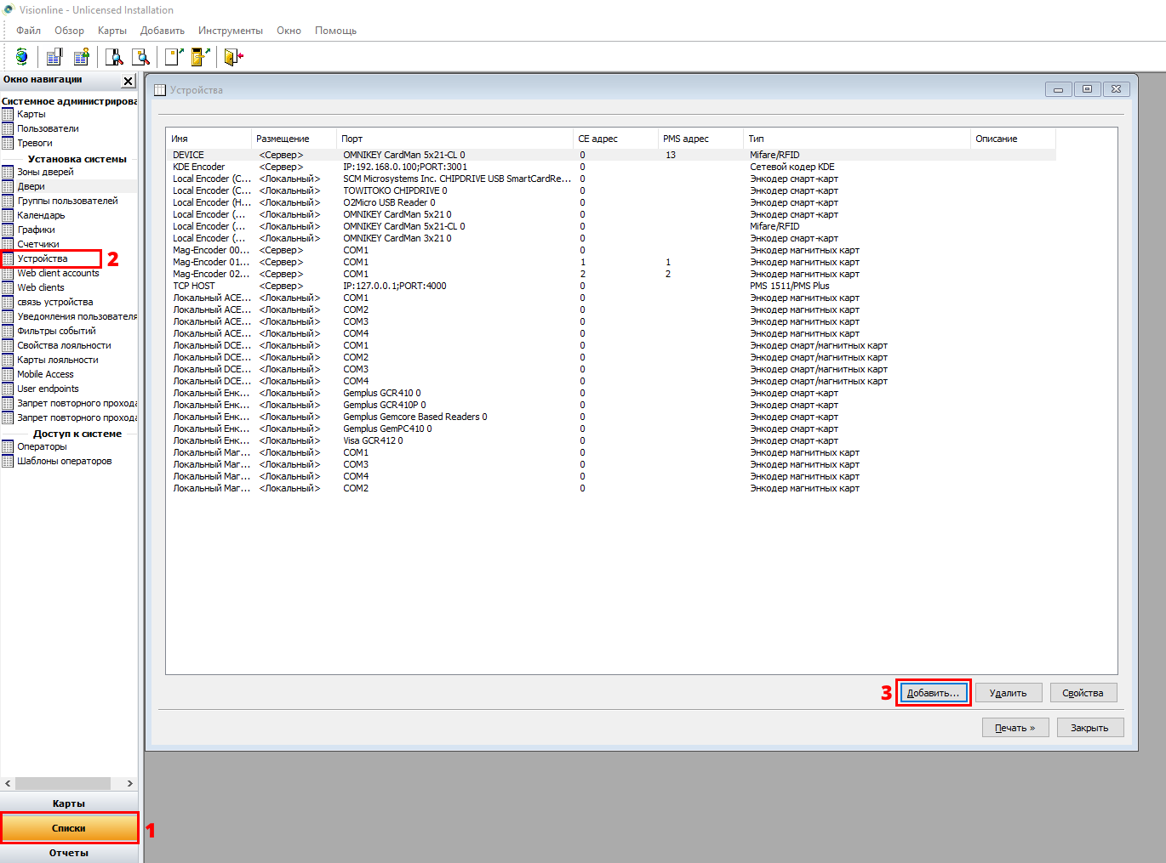Sort devices by PMS адрес column header
The image size is (1166, 863).
pos(700,139)
